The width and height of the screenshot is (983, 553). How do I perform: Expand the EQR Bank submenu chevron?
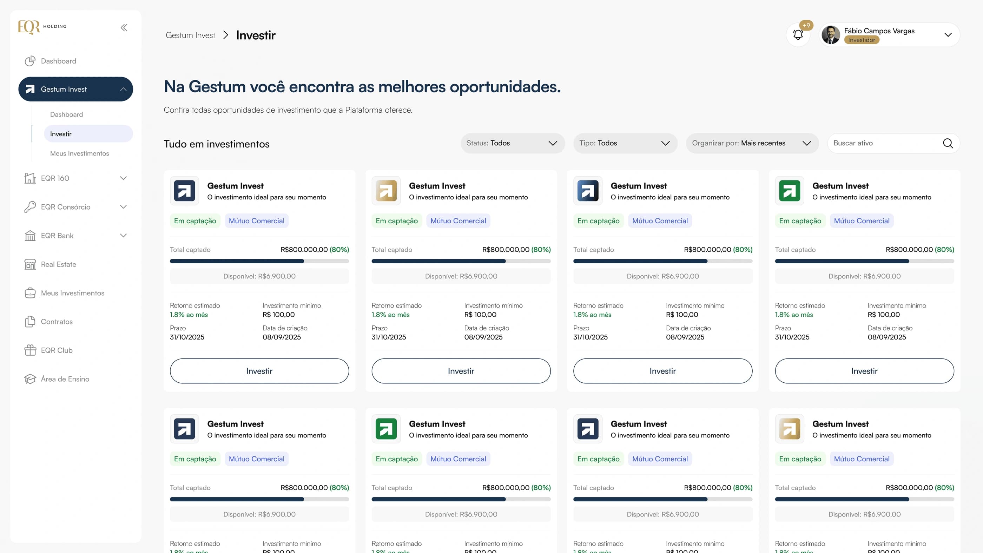pos(123,236)
